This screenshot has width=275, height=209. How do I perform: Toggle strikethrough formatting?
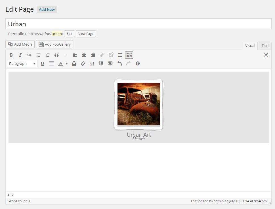29,55
